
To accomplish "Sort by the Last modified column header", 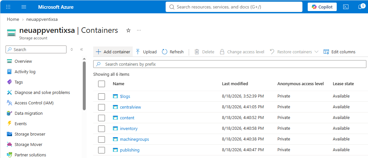I will 235,84.
